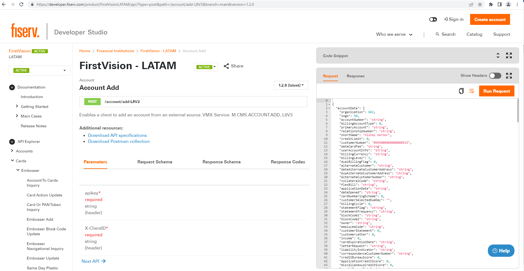Share the FirstVision - LATAM API page
This screenshot has width=524, height=271.
tap(233, 66)
